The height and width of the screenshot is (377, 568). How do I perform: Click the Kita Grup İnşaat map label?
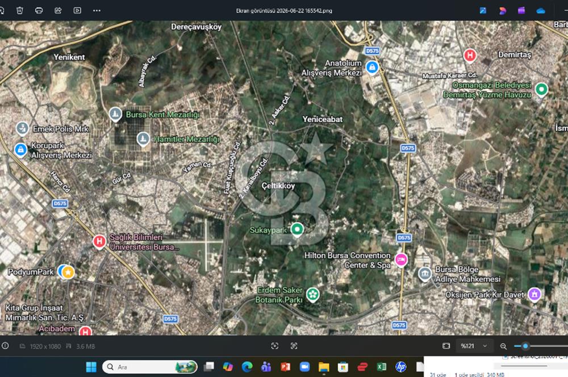tap(45, 312)
